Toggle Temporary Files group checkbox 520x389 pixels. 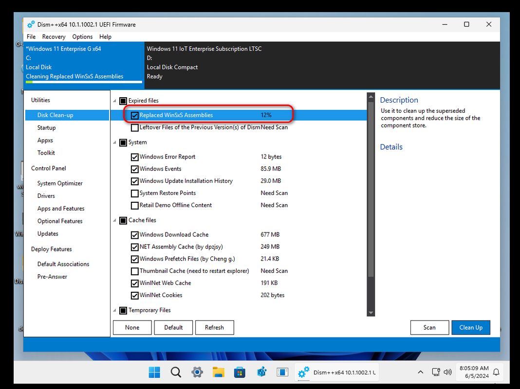(123, 311)
